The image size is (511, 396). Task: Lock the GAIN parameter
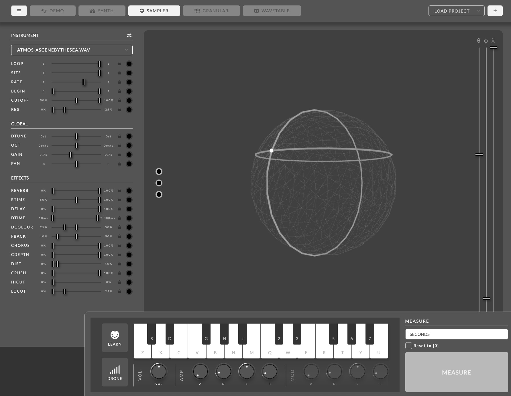(119, 155)
